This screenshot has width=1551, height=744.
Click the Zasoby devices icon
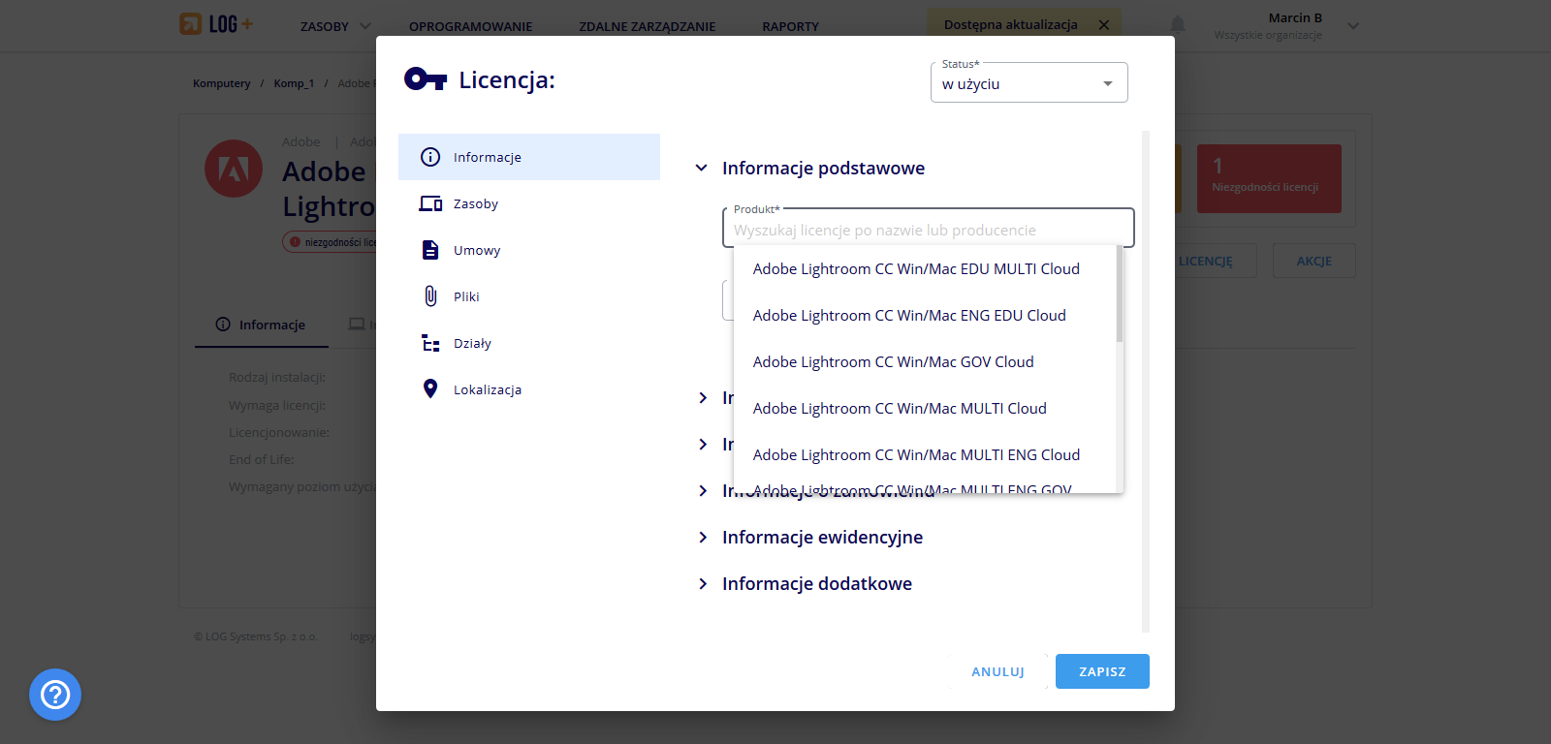coord(430,203)
